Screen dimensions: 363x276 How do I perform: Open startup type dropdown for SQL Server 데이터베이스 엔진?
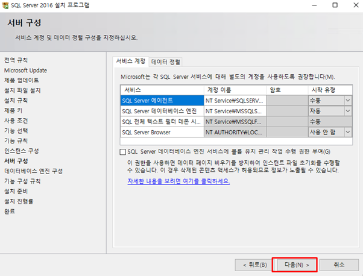348,111
